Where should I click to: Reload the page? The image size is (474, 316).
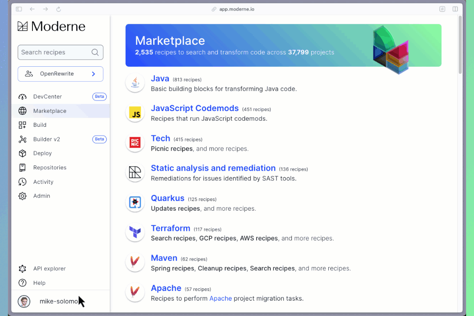point(59,9)
